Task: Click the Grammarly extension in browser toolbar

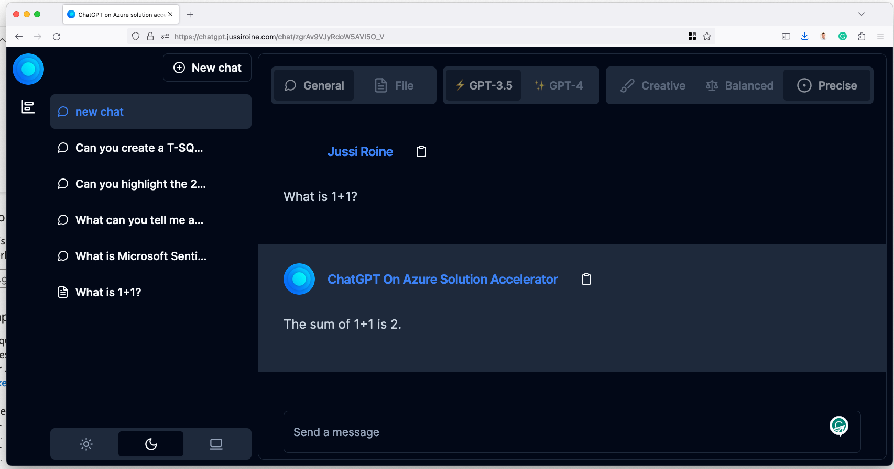Action: (x=843, y=36)
